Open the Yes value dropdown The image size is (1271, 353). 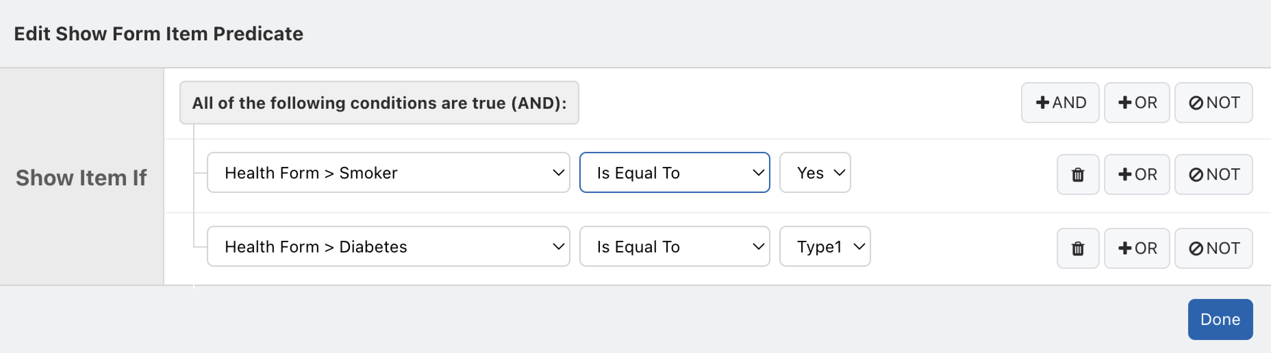click(815, 172)
